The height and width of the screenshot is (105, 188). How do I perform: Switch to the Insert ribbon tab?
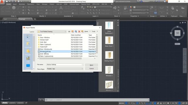coord(15,4)
